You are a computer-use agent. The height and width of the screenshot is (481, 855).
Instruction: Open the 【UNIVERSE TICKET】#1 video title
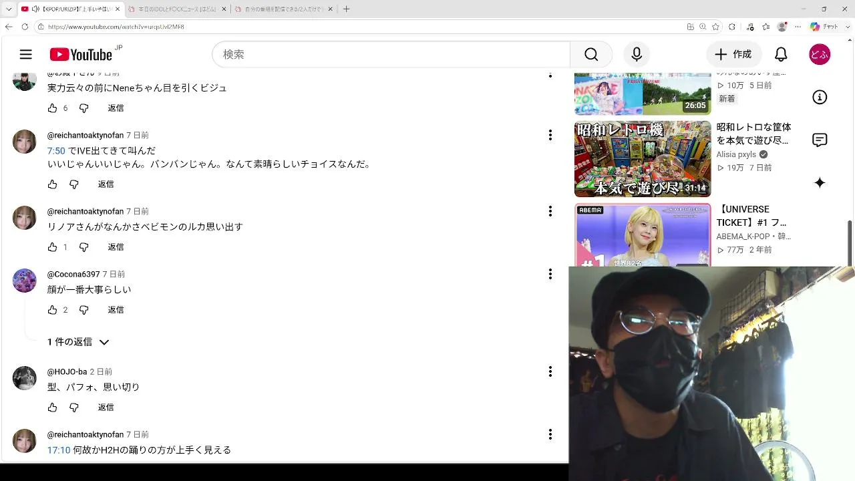pos(751,216)
